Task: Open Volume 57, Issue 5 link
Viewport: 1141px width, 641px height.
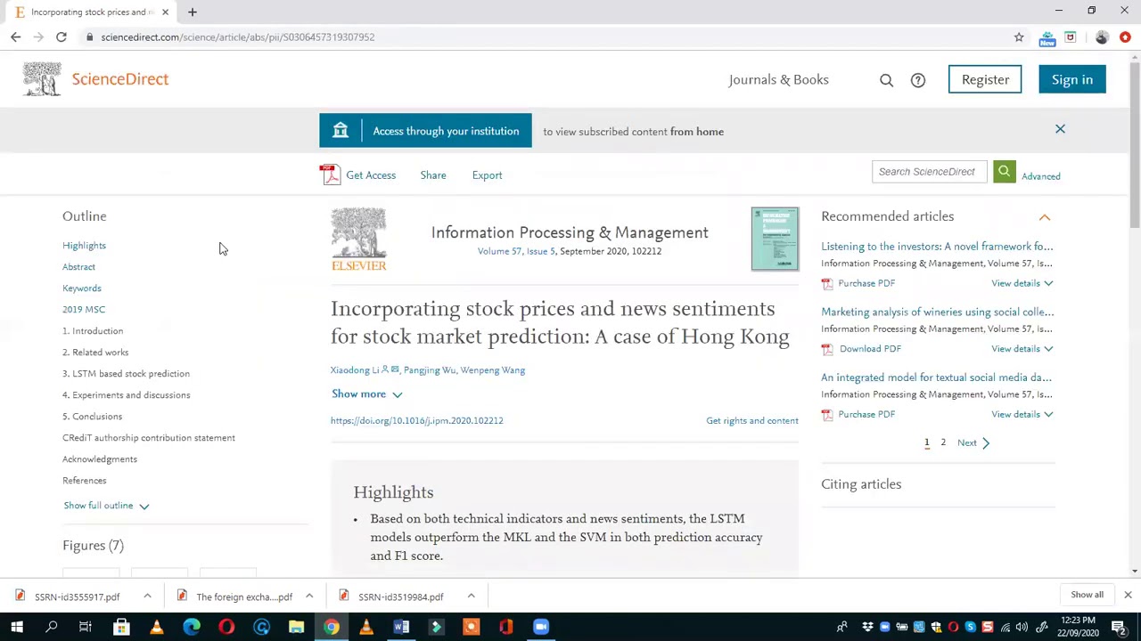Action: (516, 251)
